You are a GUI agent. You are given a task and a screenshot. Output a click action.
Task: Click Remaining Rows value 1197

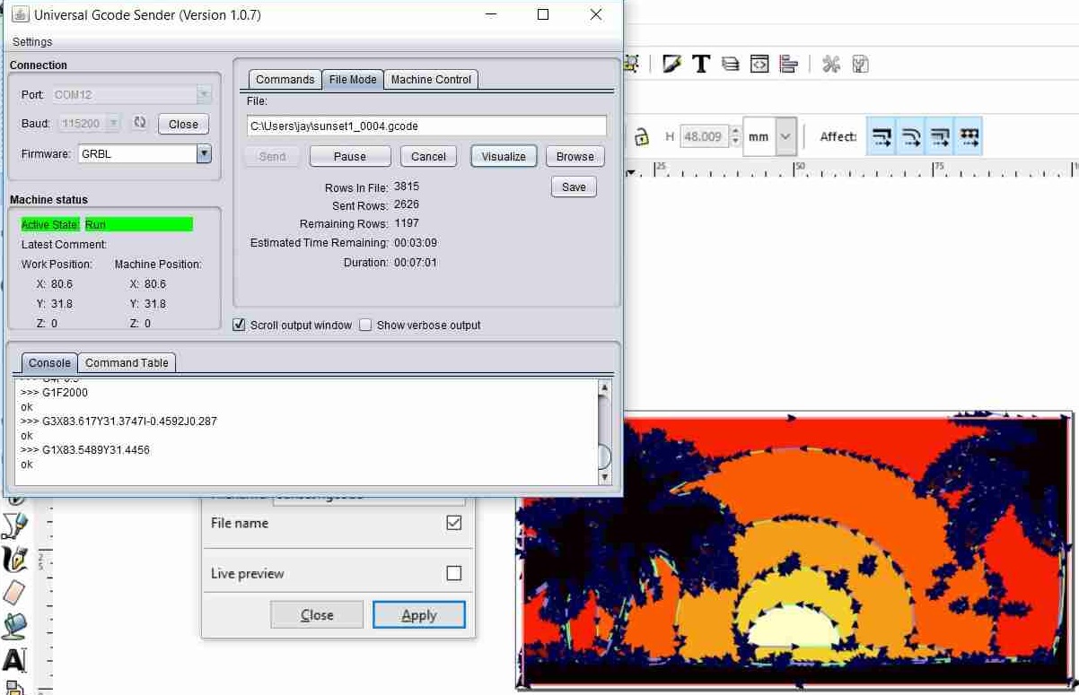pyautogui.click(x=407, y=223)
